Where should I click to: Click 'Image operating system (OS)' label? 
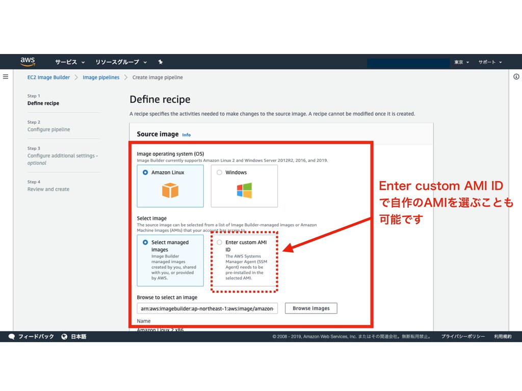point(170,154)
